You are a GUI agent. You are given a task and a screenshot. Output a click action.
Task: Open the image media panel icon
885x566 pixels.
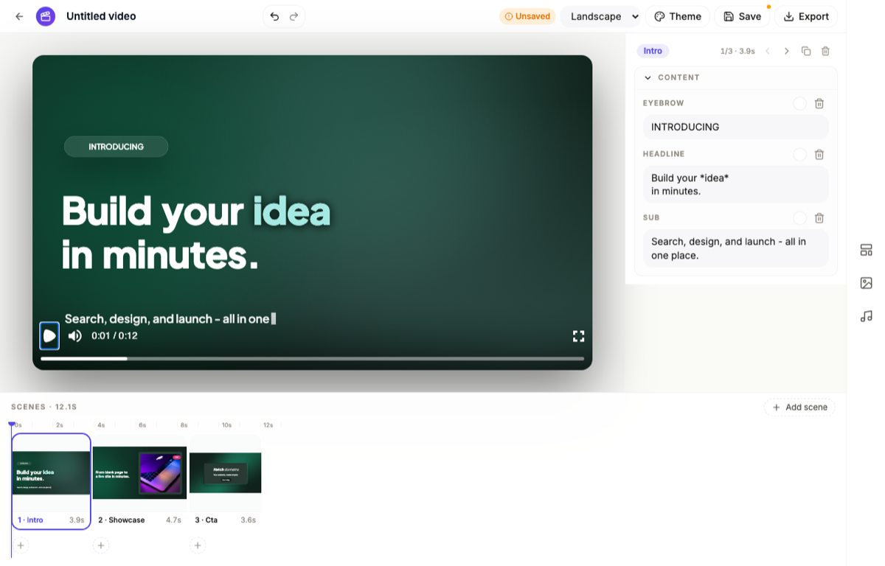click(867, 283)
